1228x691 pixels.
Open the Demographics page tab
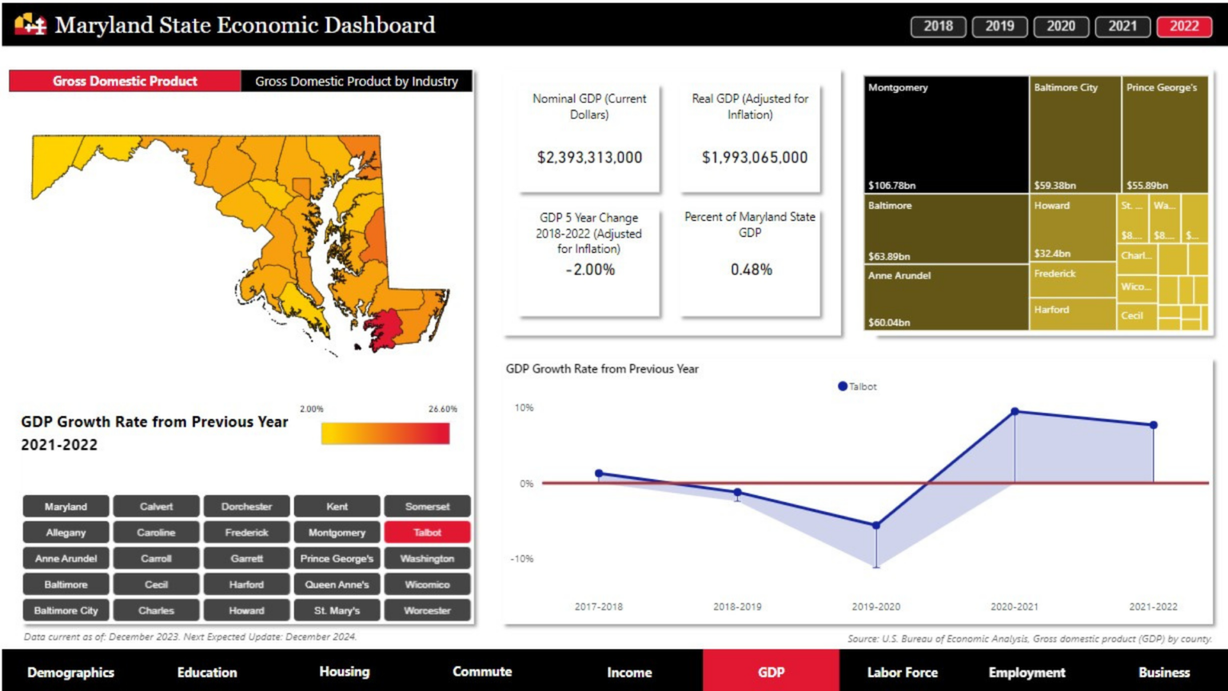click(x=70, y=672)
